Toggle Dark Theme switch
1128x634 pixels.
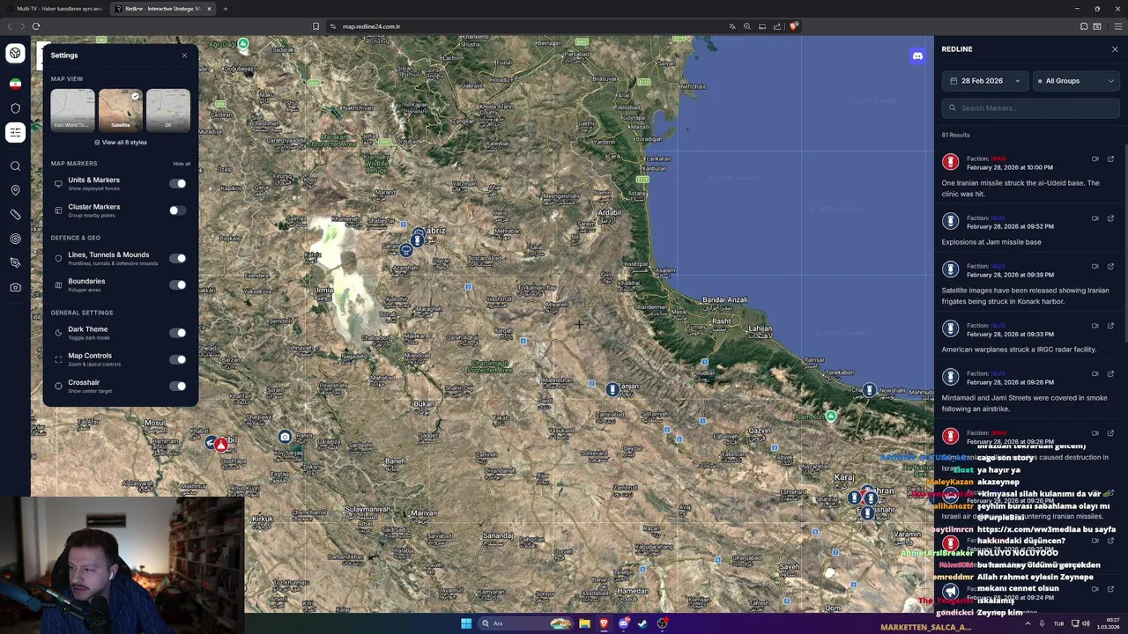click(178, 333)
